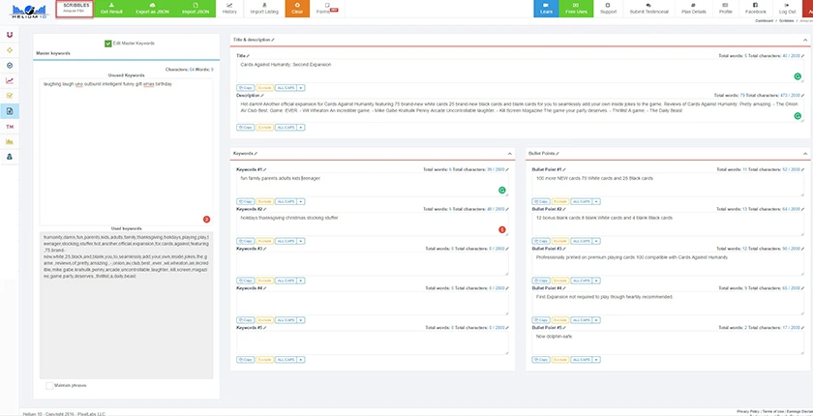Click Copy button under Title field
813x416 pixels.
tap(246, 87)
